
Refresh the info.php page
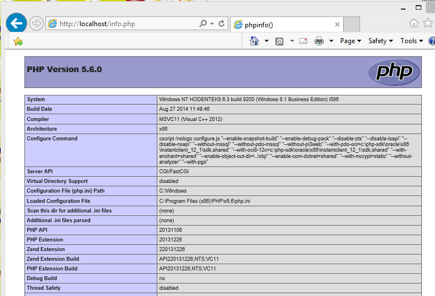pos(221,24)
